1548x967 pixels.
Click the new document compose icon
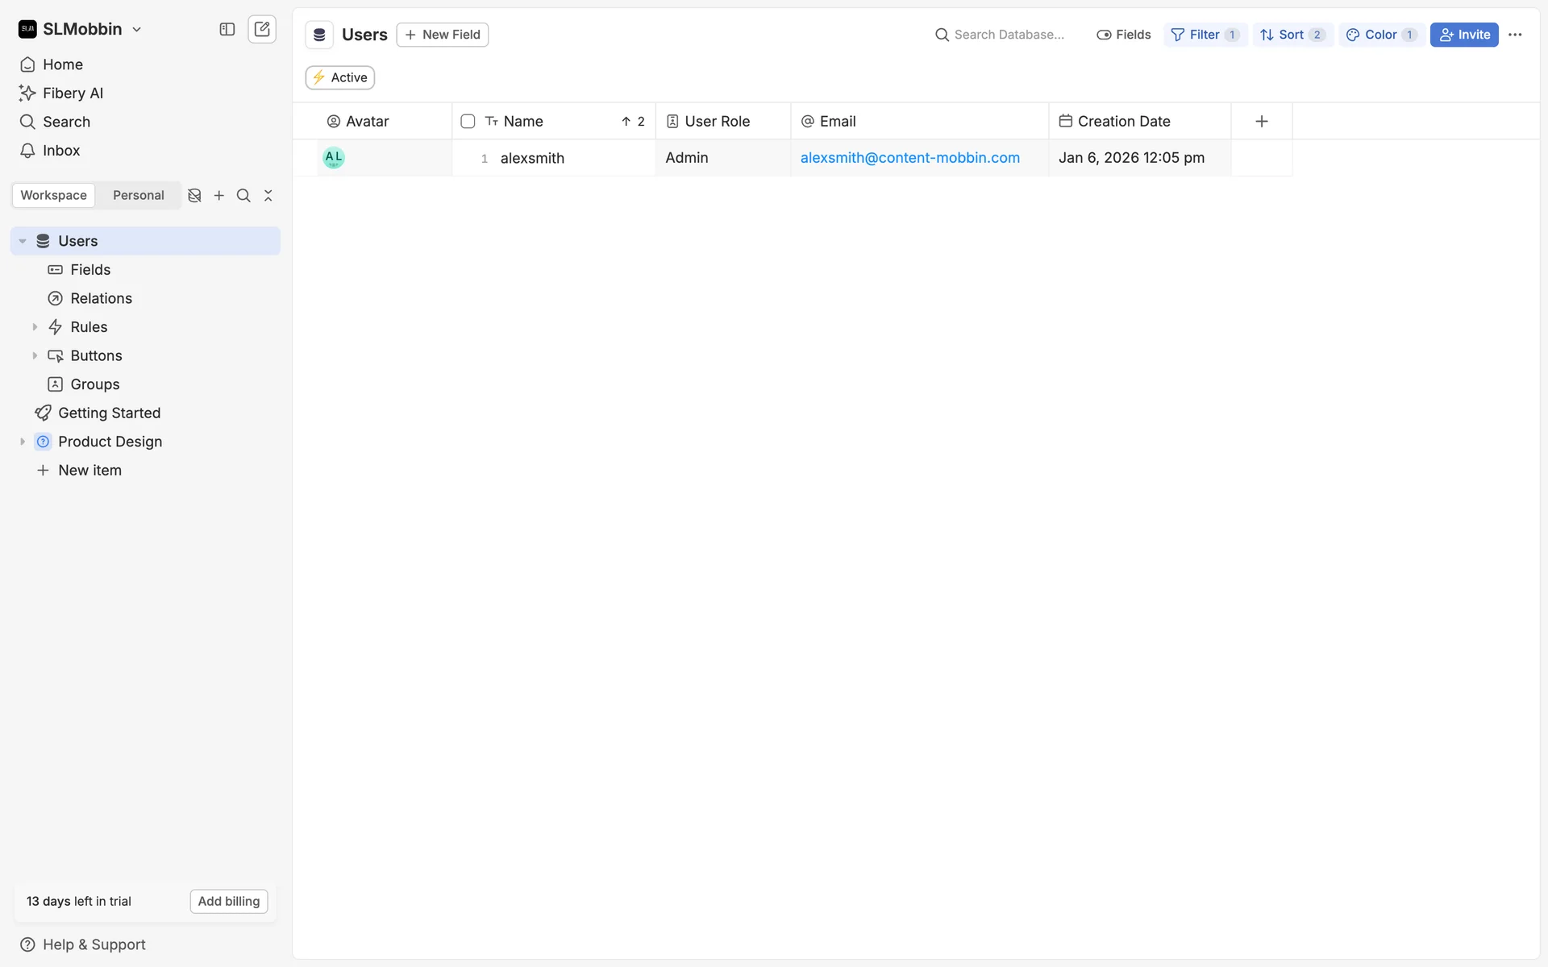tap(262, 29)
